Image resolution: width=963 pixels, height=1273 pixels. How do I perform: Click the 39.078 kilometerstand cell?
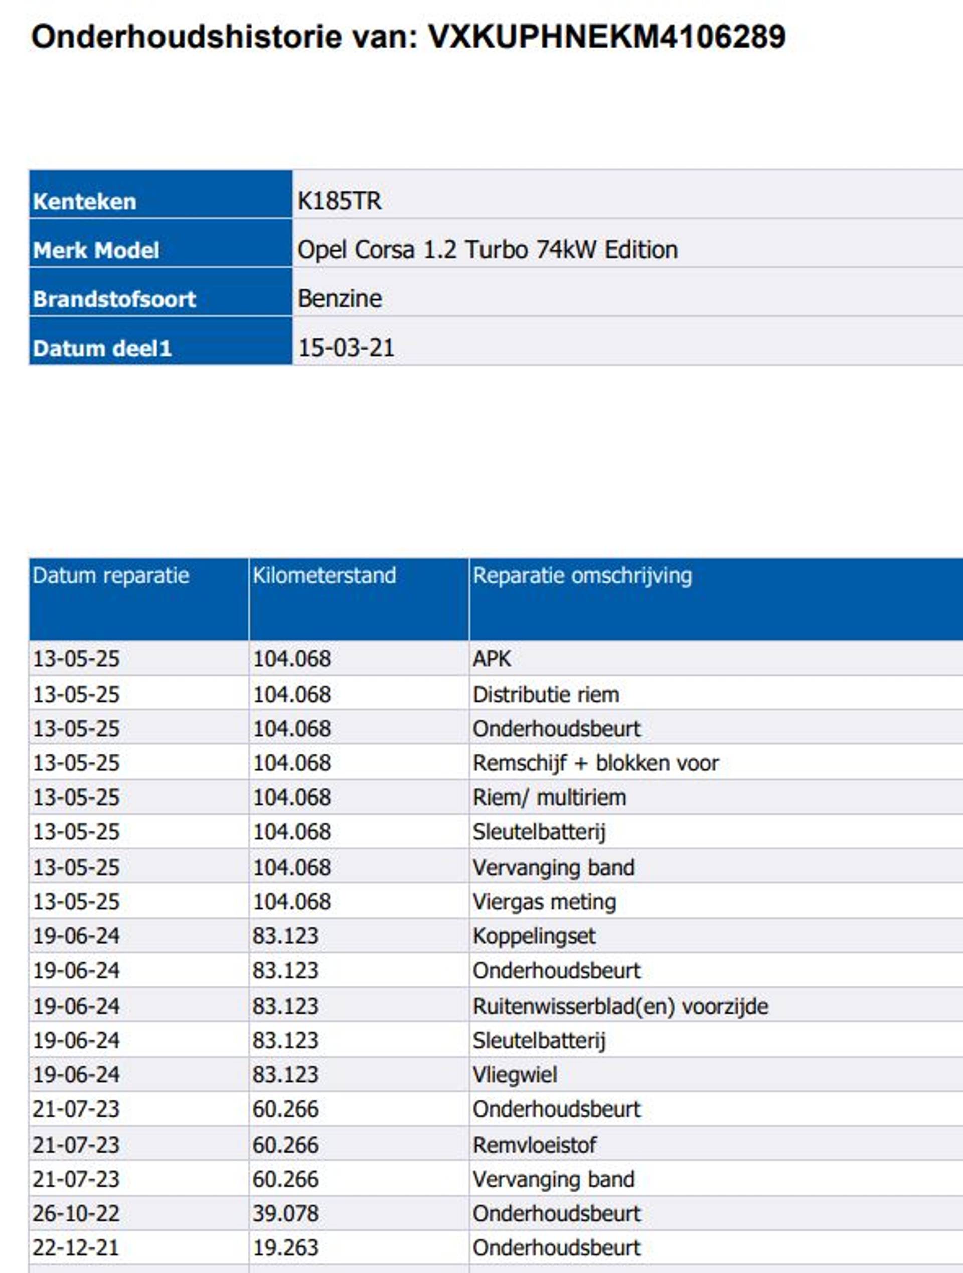(x=285, y=1214)
